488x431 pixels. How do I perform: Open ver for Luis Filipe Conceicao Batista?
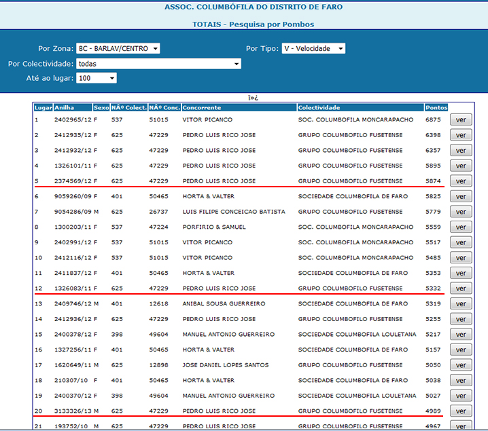tap(460, 212)
